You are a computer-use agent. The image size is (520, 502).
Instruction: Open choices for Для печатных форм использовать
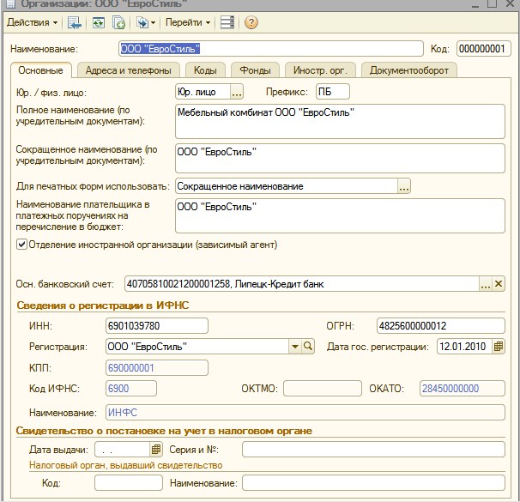tap(404, 186)
